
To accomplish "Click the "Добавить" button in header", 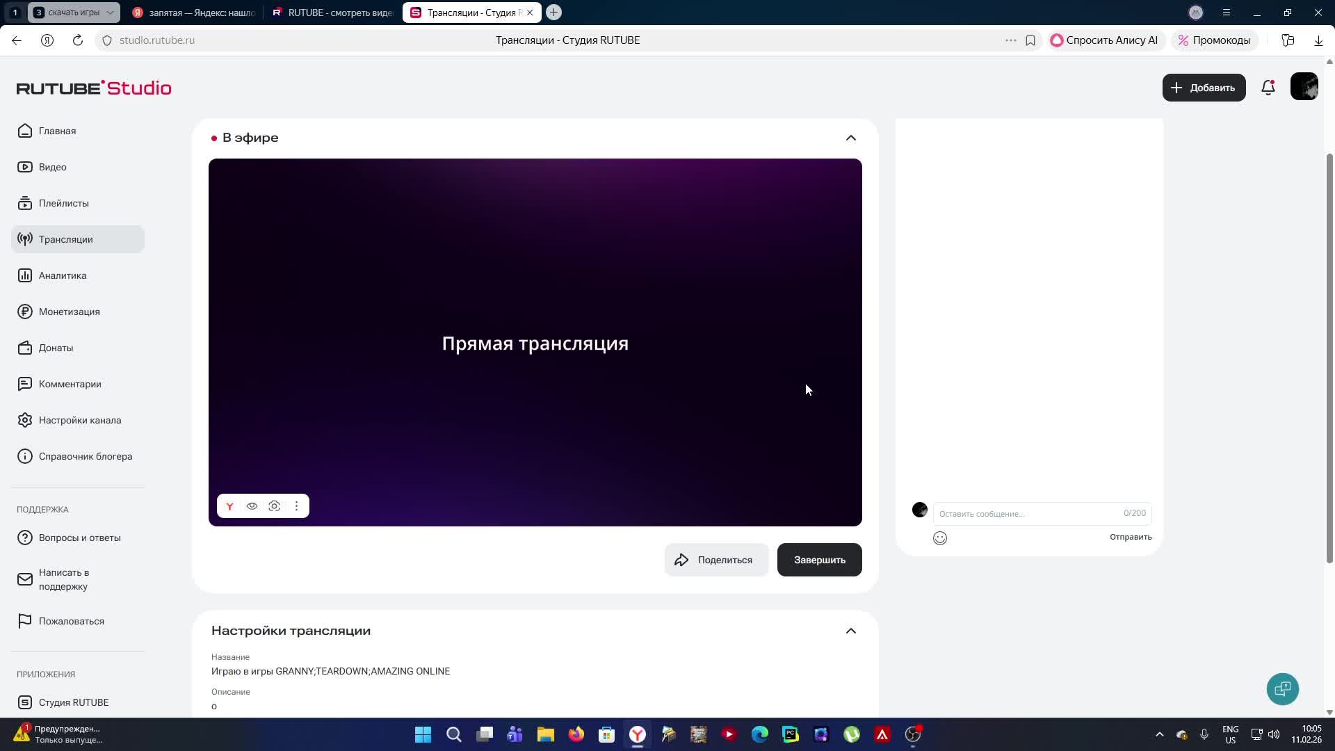I will point(1204,88).
